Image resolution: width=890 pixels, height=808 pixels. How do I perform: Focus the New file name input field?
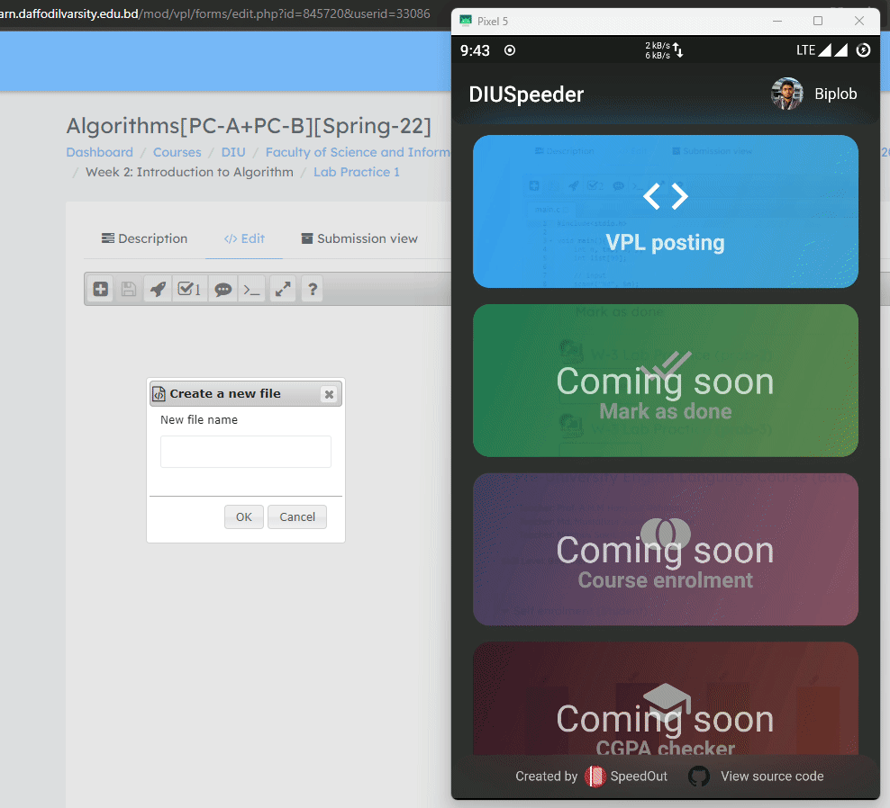pyautogui.click(x=246, y=452)
